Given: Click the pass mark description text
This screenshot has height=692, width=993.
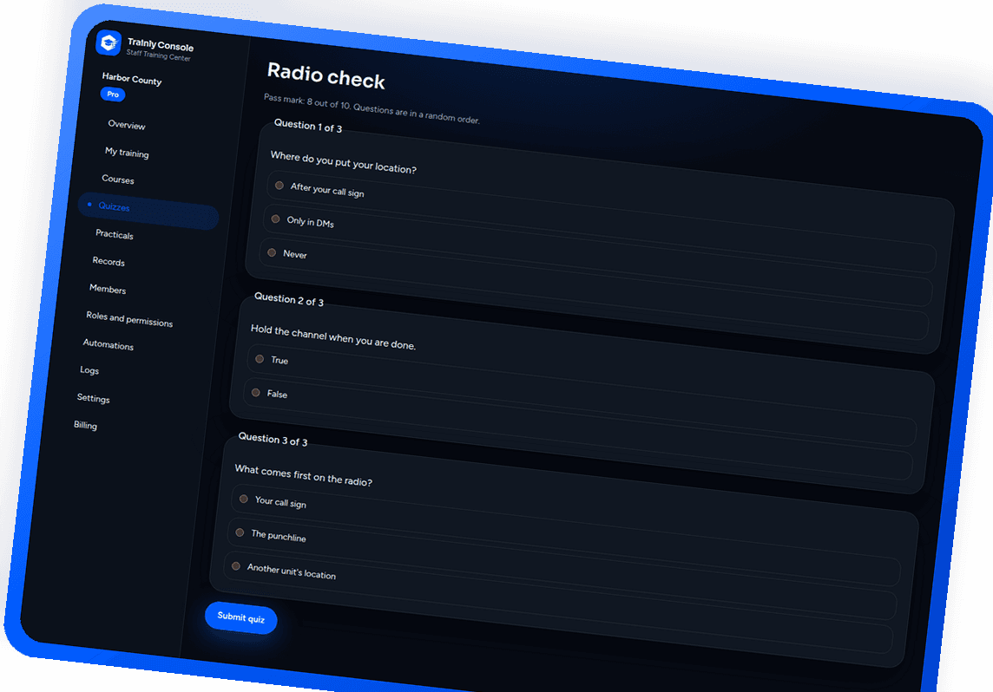Looking at the screenshot, I should point(372,108).
